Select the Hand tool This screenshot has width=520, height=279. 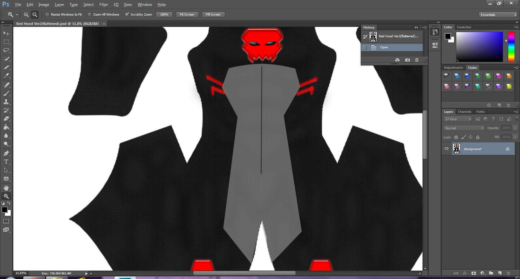click(x=6, y=188)
